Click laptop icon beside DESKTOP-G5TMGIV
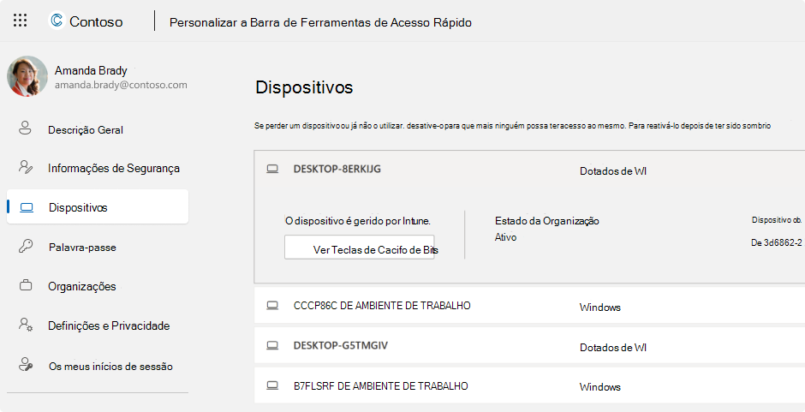805x412 pixels. point(272,346)
